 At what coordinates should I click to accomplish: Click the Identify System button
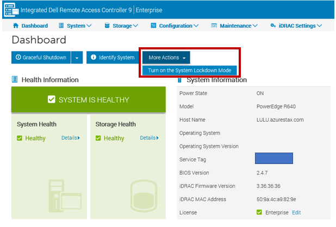point(113,57)
